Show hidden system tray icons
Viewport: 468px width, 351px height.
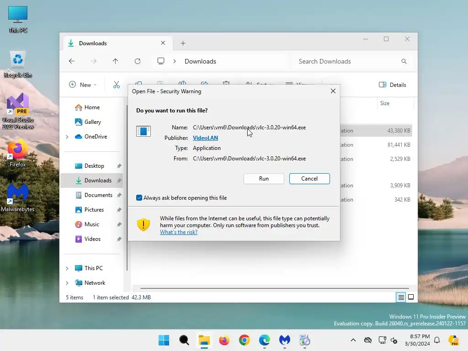point(353,340)
